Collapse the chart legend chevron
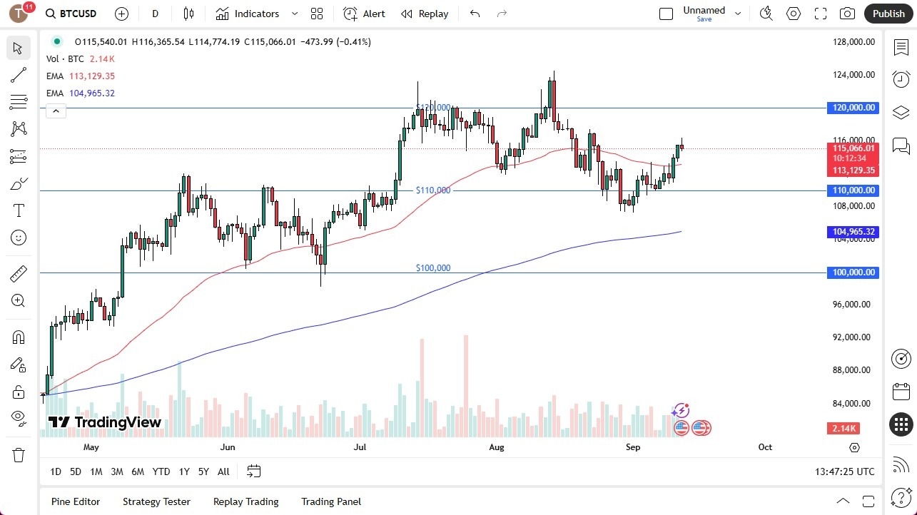The width and height of the screenshot is (917, 515). point(56,111)
